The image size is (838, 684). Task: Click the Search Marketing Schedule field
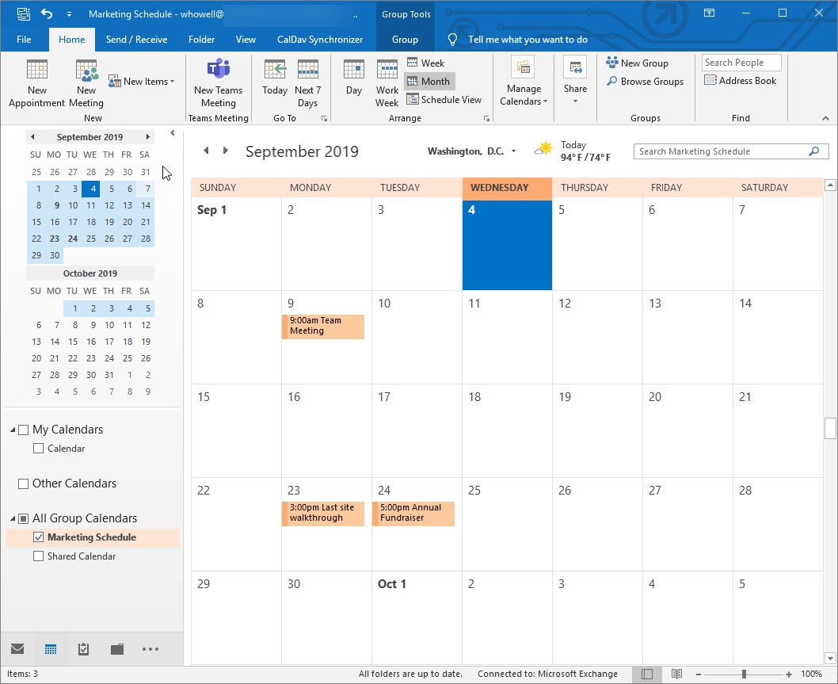[721, 151]
